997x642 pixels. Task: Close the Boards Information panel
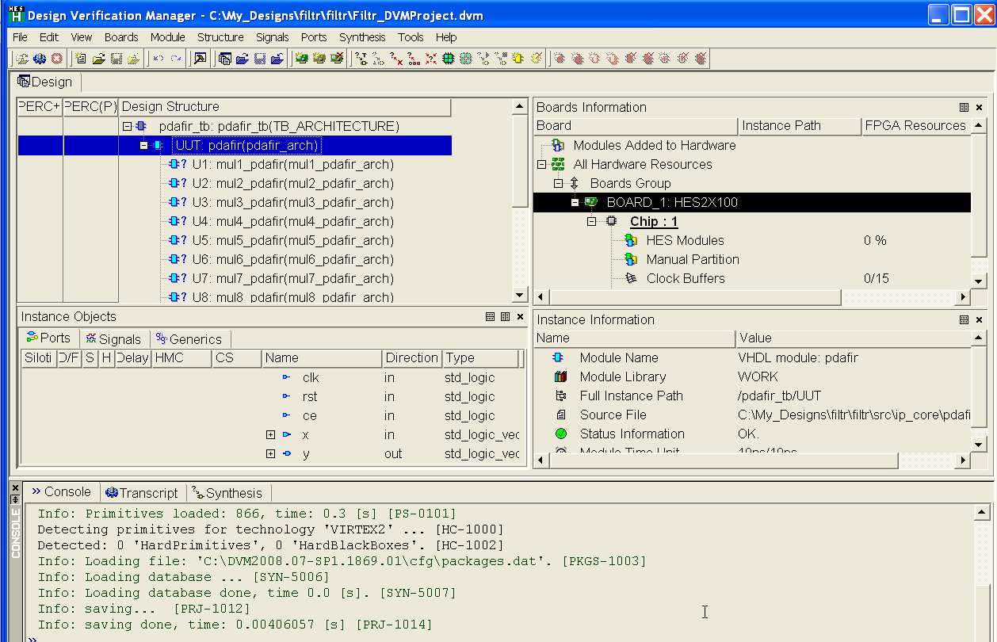[979, 107]
